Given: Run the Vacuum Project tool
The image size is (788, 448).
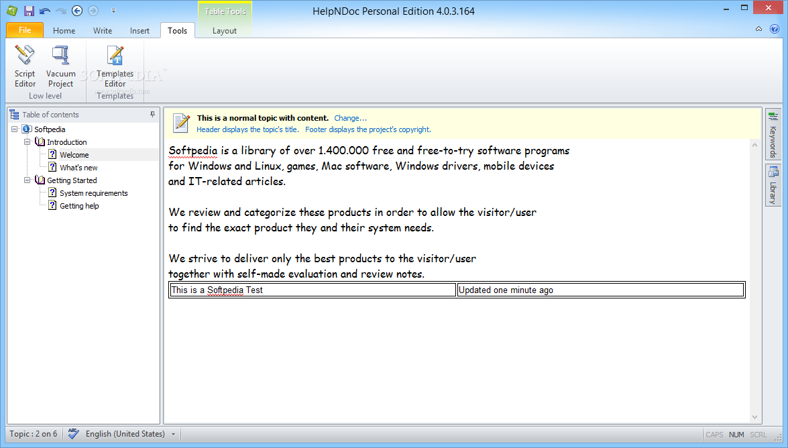Looking at the screenshot, I should (61, 66).
